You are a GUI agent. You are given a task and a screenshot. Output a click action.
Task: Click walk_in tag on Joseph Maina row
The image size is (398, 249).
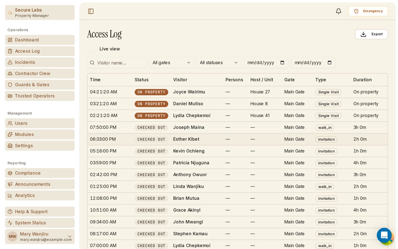pyautogui.click(x=325, y=127)
